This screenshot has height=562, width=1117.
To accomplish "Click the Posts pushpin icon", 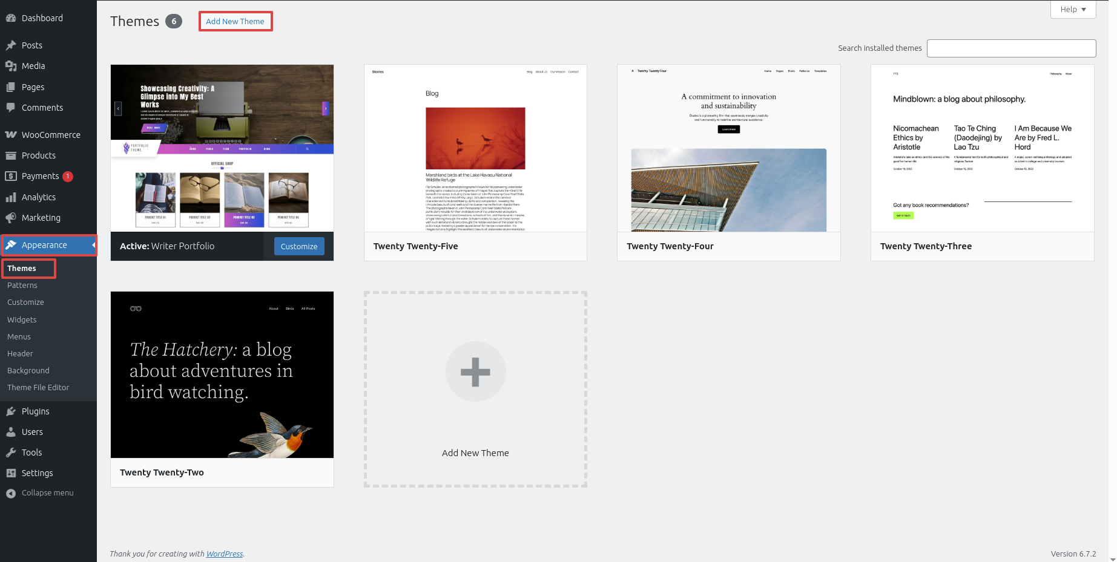I will point(11,45).
